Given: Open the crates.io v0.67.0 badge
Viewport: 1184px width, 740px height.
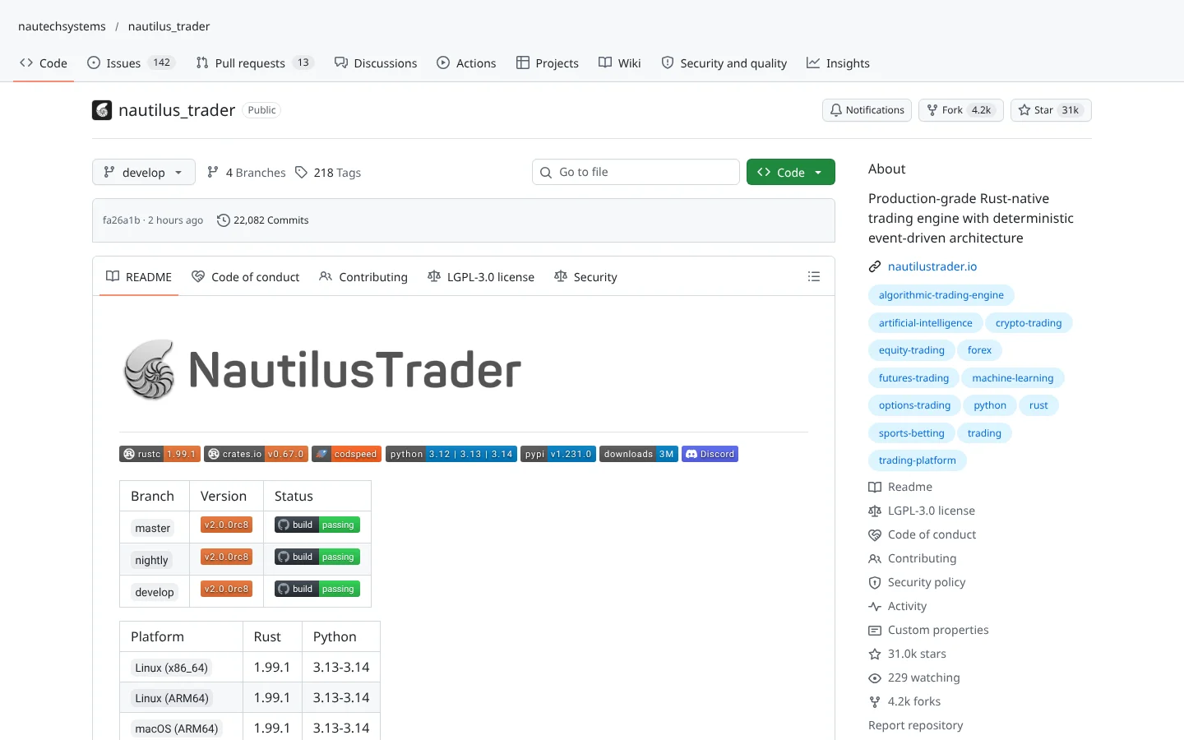Looking at the screenshot, I should pyautogui.click(x=256, y=454).
